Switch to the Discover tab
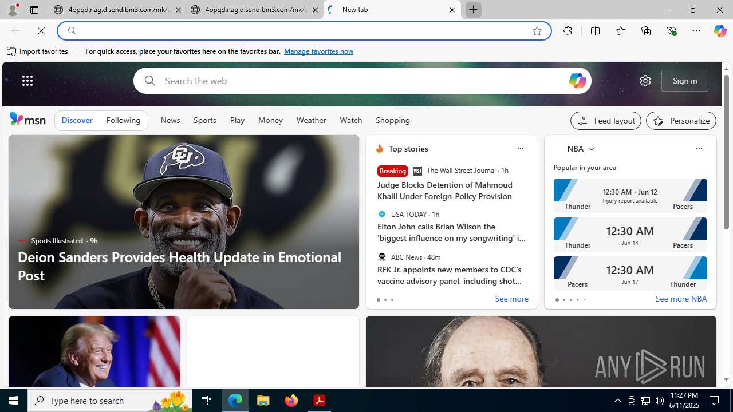This screenshot has height=412, width=733. tap(77, 120)
